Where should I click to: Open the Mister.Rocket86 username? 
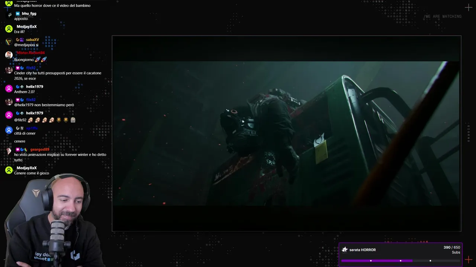(x=30, y=53)
